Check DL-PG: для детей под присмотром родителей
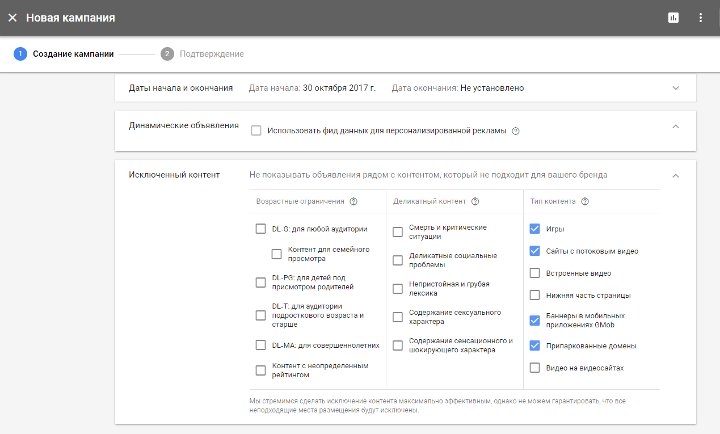 point(260,283)
